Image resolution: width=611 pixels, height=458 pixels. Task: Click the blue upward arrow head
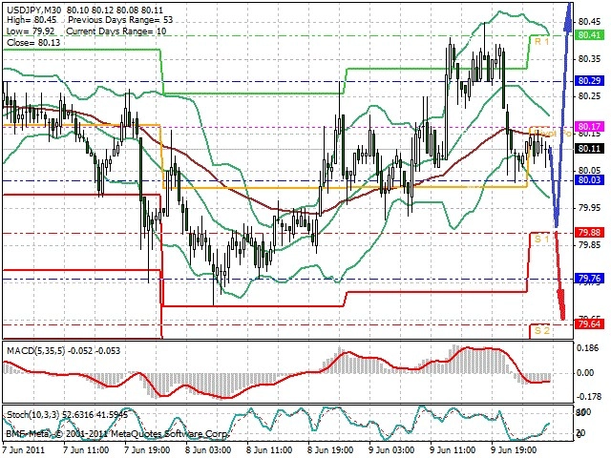pyautogui.click(x=568, y=17)
